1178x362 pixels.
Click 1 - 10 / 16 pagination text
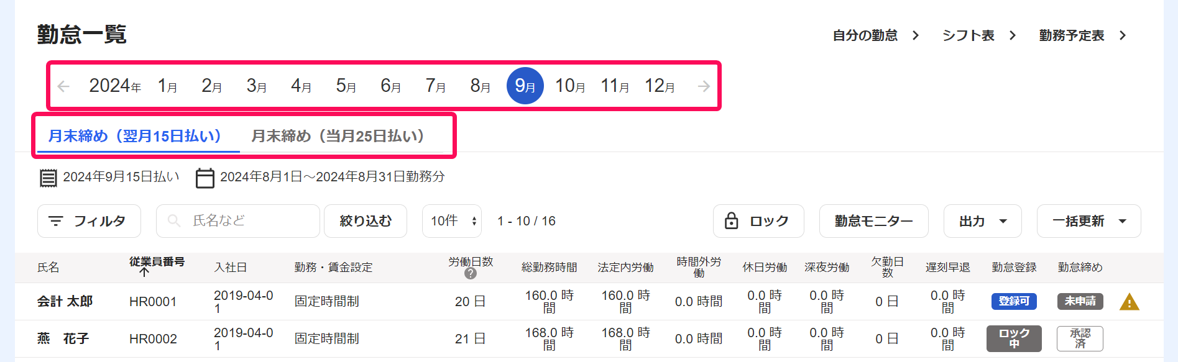point(527,221)
